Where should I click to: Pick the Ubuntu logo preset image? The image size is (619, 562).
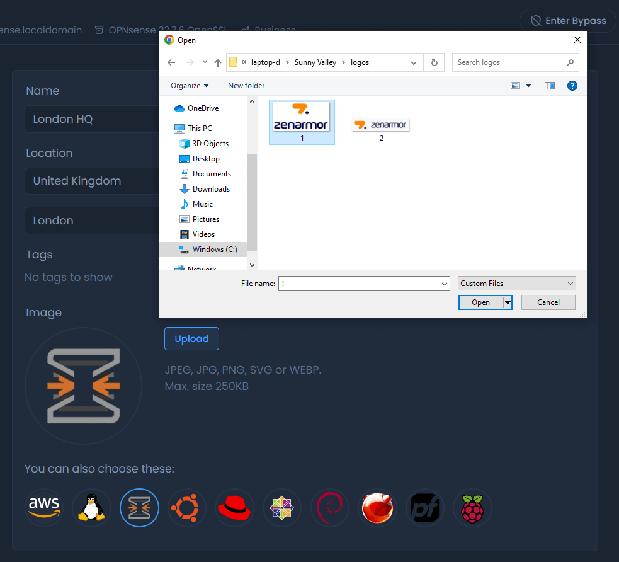click(x=187, y=507)
